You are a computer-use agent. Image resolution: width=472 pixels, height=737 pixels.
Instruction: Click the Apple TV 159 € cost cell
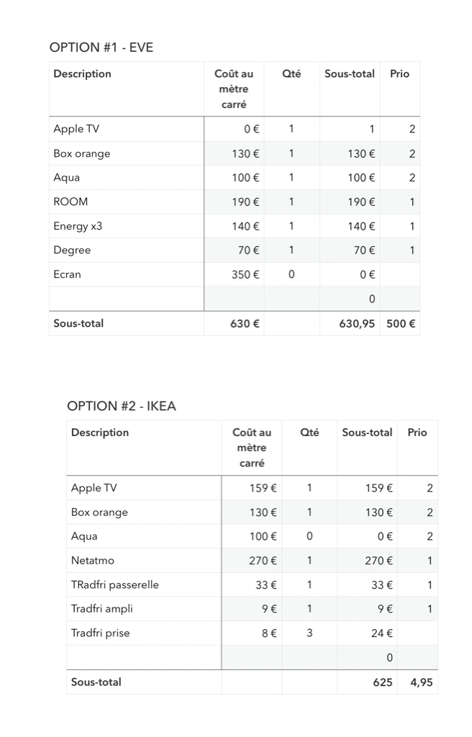(252, 488)
